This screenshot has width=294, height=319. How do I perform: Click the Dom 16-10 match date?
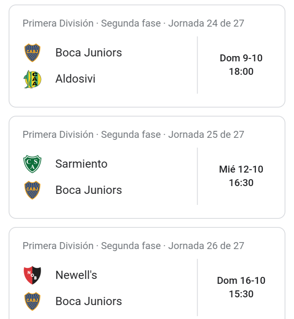(x=241, y=281)
